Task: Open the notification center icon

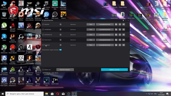Action: tap(168, 94)
